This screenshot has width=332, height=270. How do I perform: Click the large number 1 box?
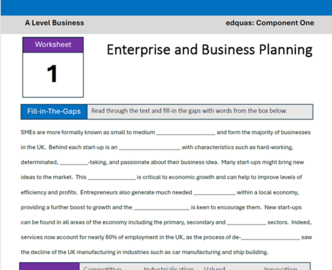(53, 75)
